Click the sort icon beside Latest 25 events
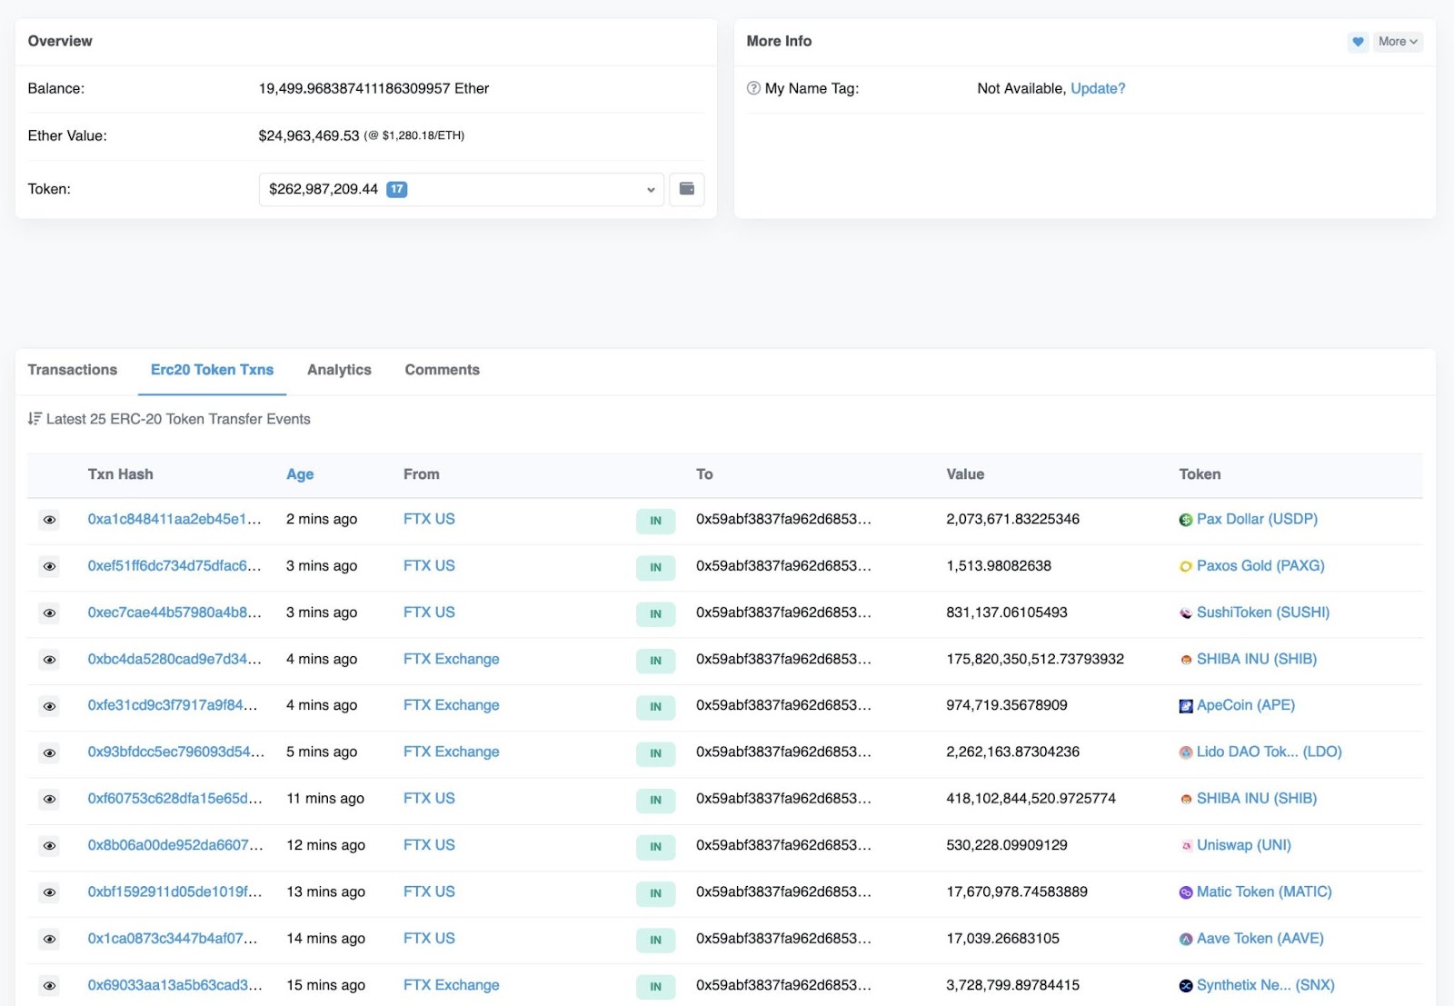The height and width of the screenshot is (1006, 1454). coord(35,419)
